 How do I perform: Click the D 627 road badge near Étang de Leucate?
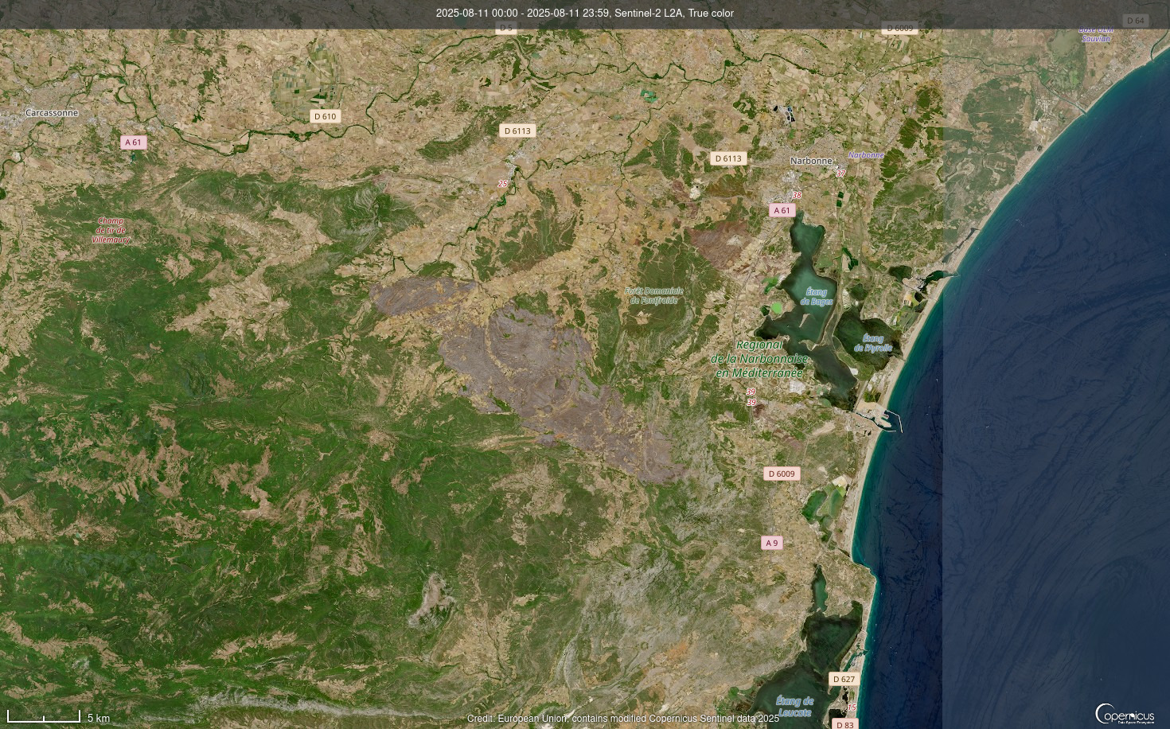844,679
